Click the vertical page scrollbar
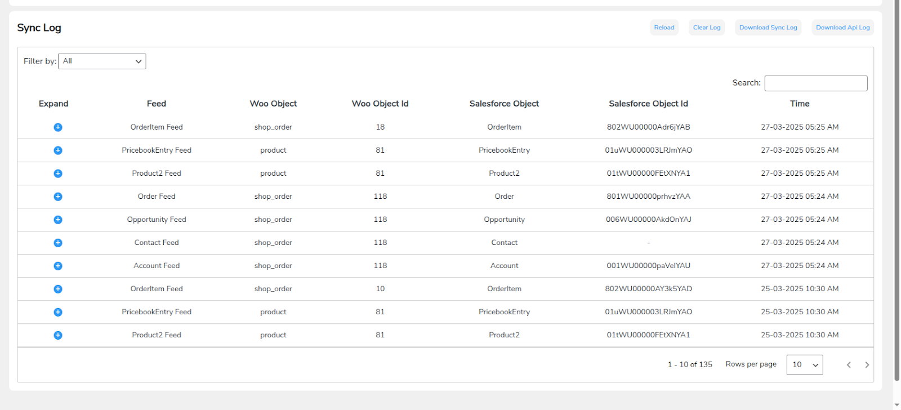The height and width of the screenshot is (410, 901). 896,191
